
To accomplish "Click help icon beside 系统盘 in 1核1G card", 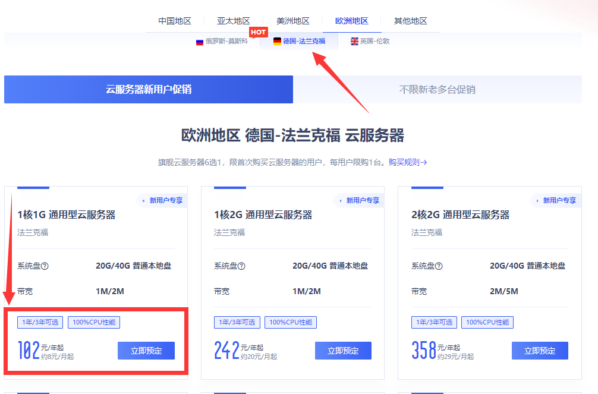I will [45, 266].
